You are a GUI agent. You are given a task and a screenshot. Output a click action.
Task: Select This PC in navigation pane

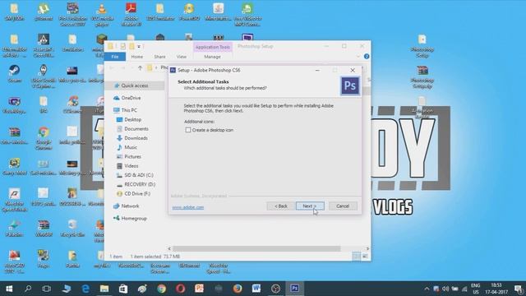129,110
